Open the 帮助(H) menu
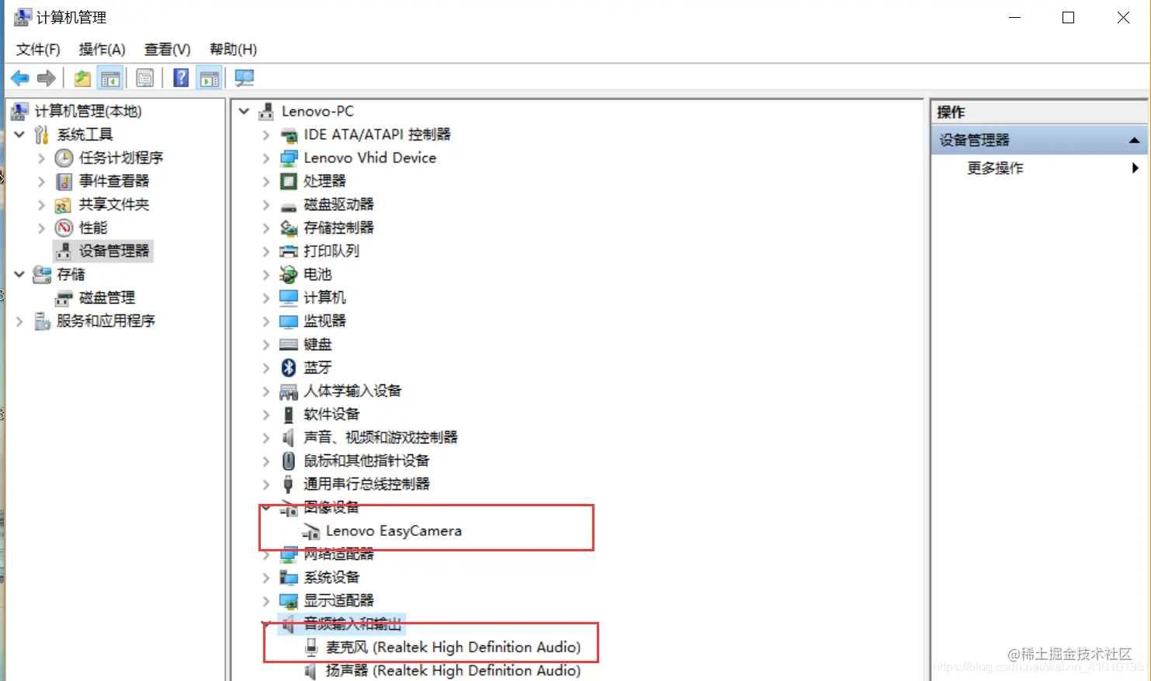The image size is (1151, 681). pyautogui.click(x=233, y=50)
